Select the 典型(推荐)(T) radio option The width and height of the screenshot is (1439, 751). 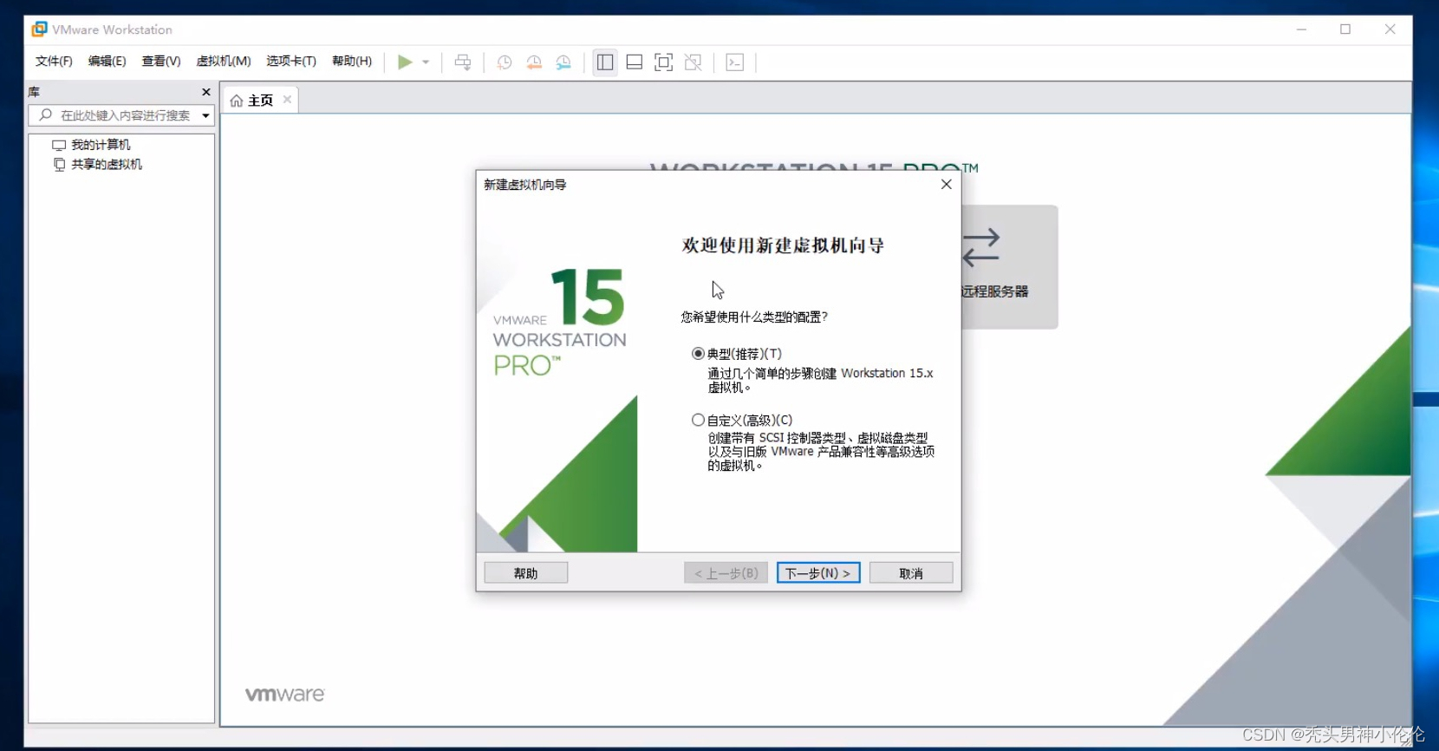698,354
